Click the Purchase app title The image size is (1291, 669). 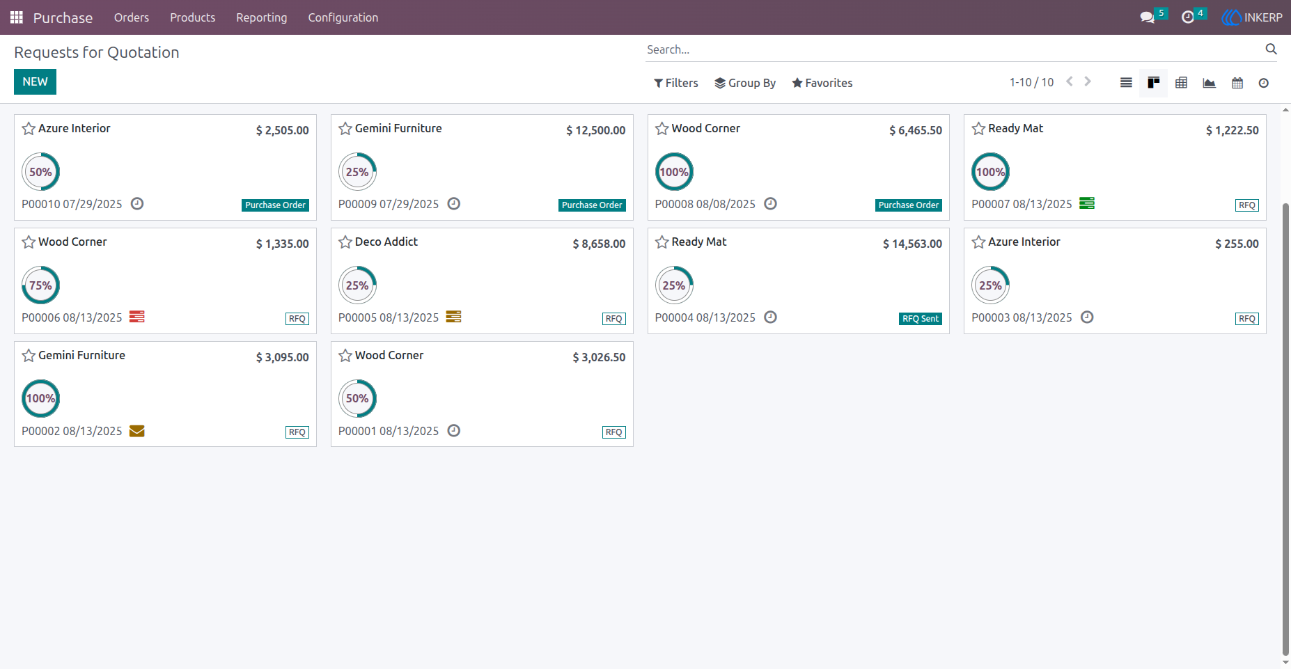(x=63, y=17)
